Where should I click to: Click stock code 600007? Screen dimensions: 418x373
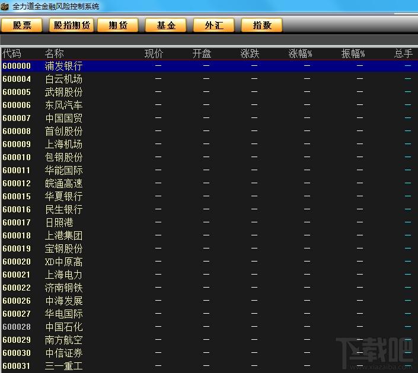tap(17, 118)
